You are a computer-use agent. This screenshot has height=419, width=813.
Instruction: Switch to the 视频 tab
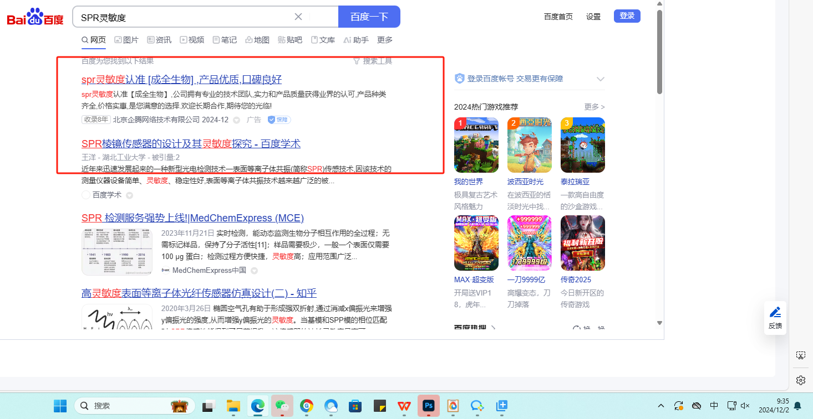[192, 40]
